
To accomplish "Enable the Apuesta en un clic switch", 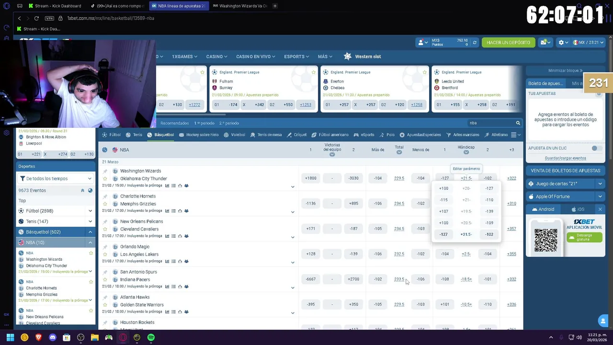I will 596,148.
